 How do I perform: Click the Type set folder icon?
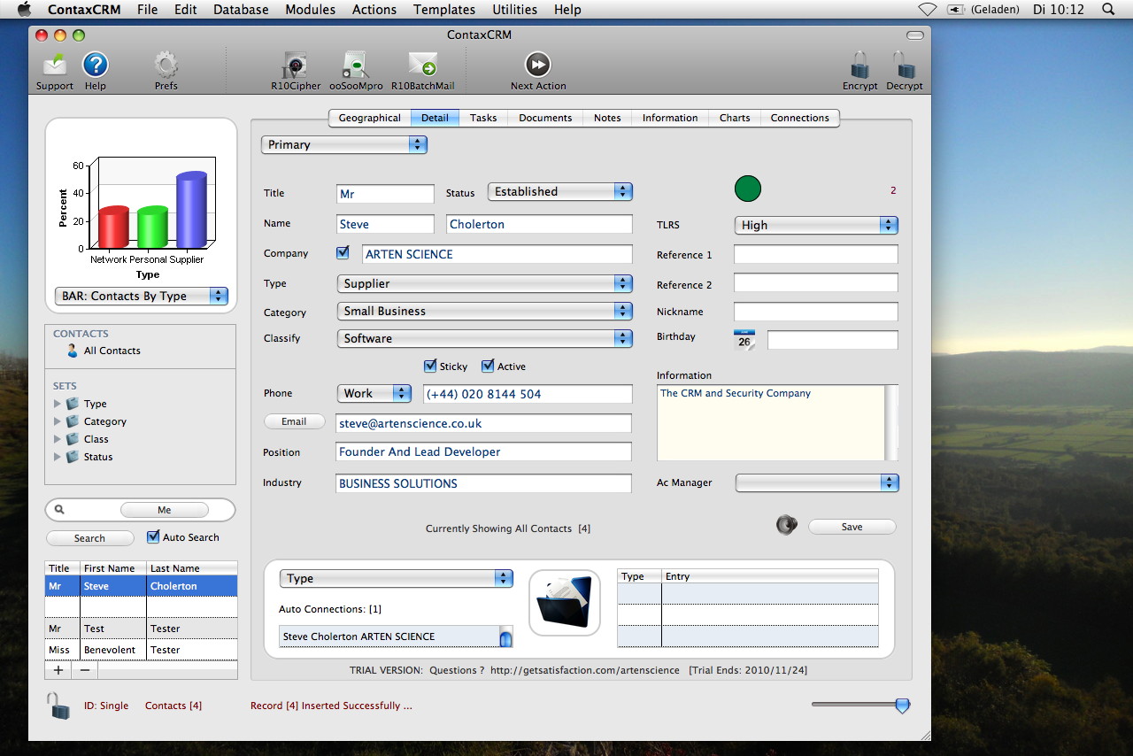[73, 404]
